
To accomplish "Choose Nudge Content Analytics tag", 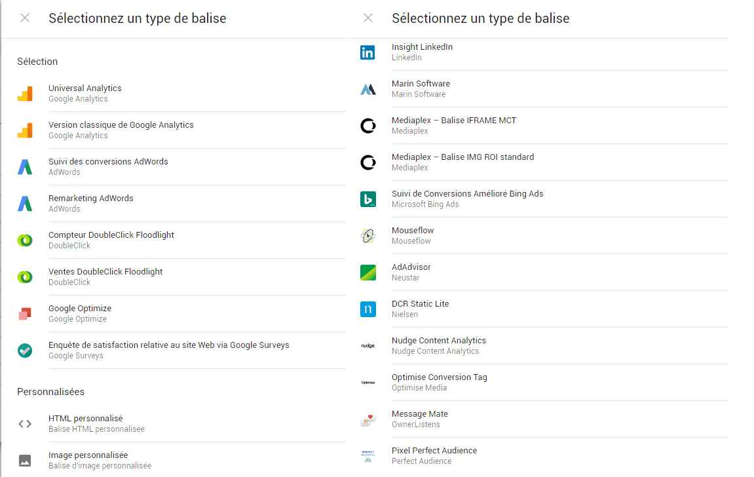I will point(544,346).
